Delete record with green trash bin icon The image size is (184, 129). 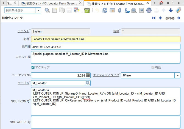(87, 10)
